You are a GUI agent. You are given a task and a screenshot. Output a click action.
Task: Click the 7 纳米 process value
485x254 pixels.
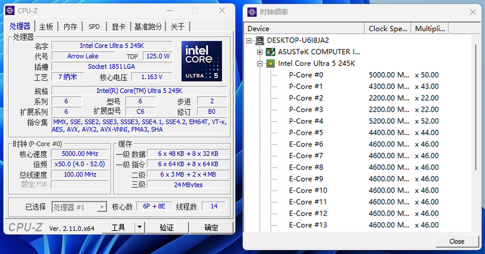click(x=68, y=77)
